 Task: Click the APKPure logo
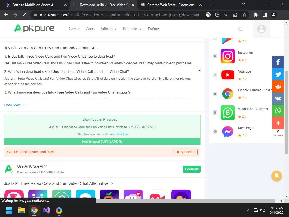tap(34, 29)
